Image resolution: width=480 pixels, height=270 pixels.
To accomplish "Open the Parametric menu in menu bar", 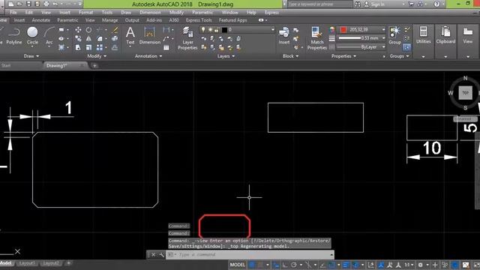I will 202,13.
